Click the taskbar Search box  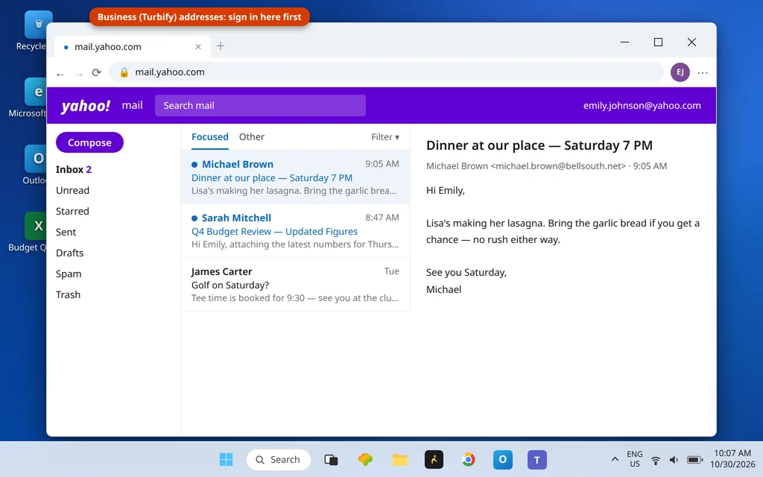pyautogui.click(x=279, y=459)
